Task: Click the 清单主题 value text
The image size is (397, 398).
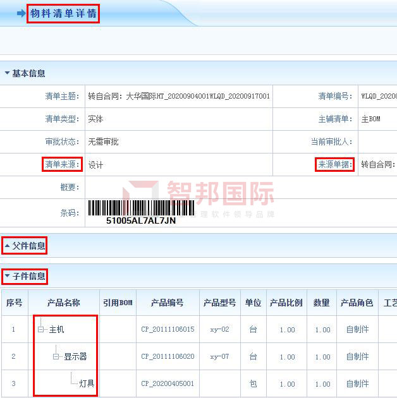Action: 179,96
